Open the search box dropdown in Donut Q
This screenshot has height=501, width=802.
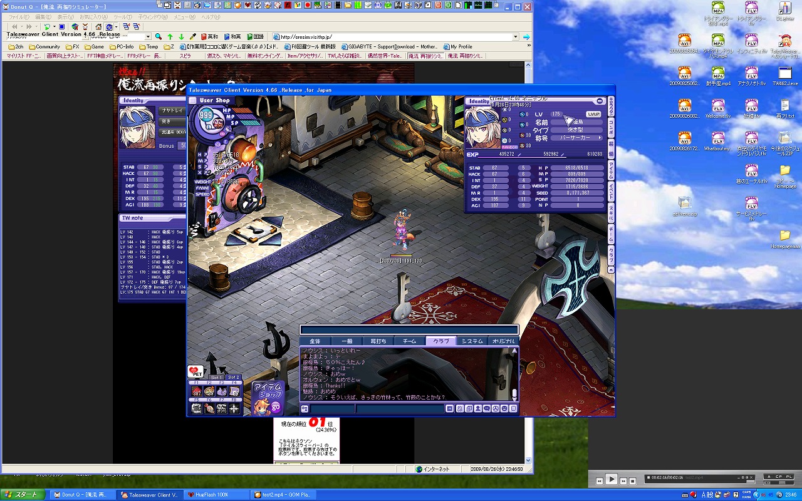pyautogui.click(x=148, y=37)
